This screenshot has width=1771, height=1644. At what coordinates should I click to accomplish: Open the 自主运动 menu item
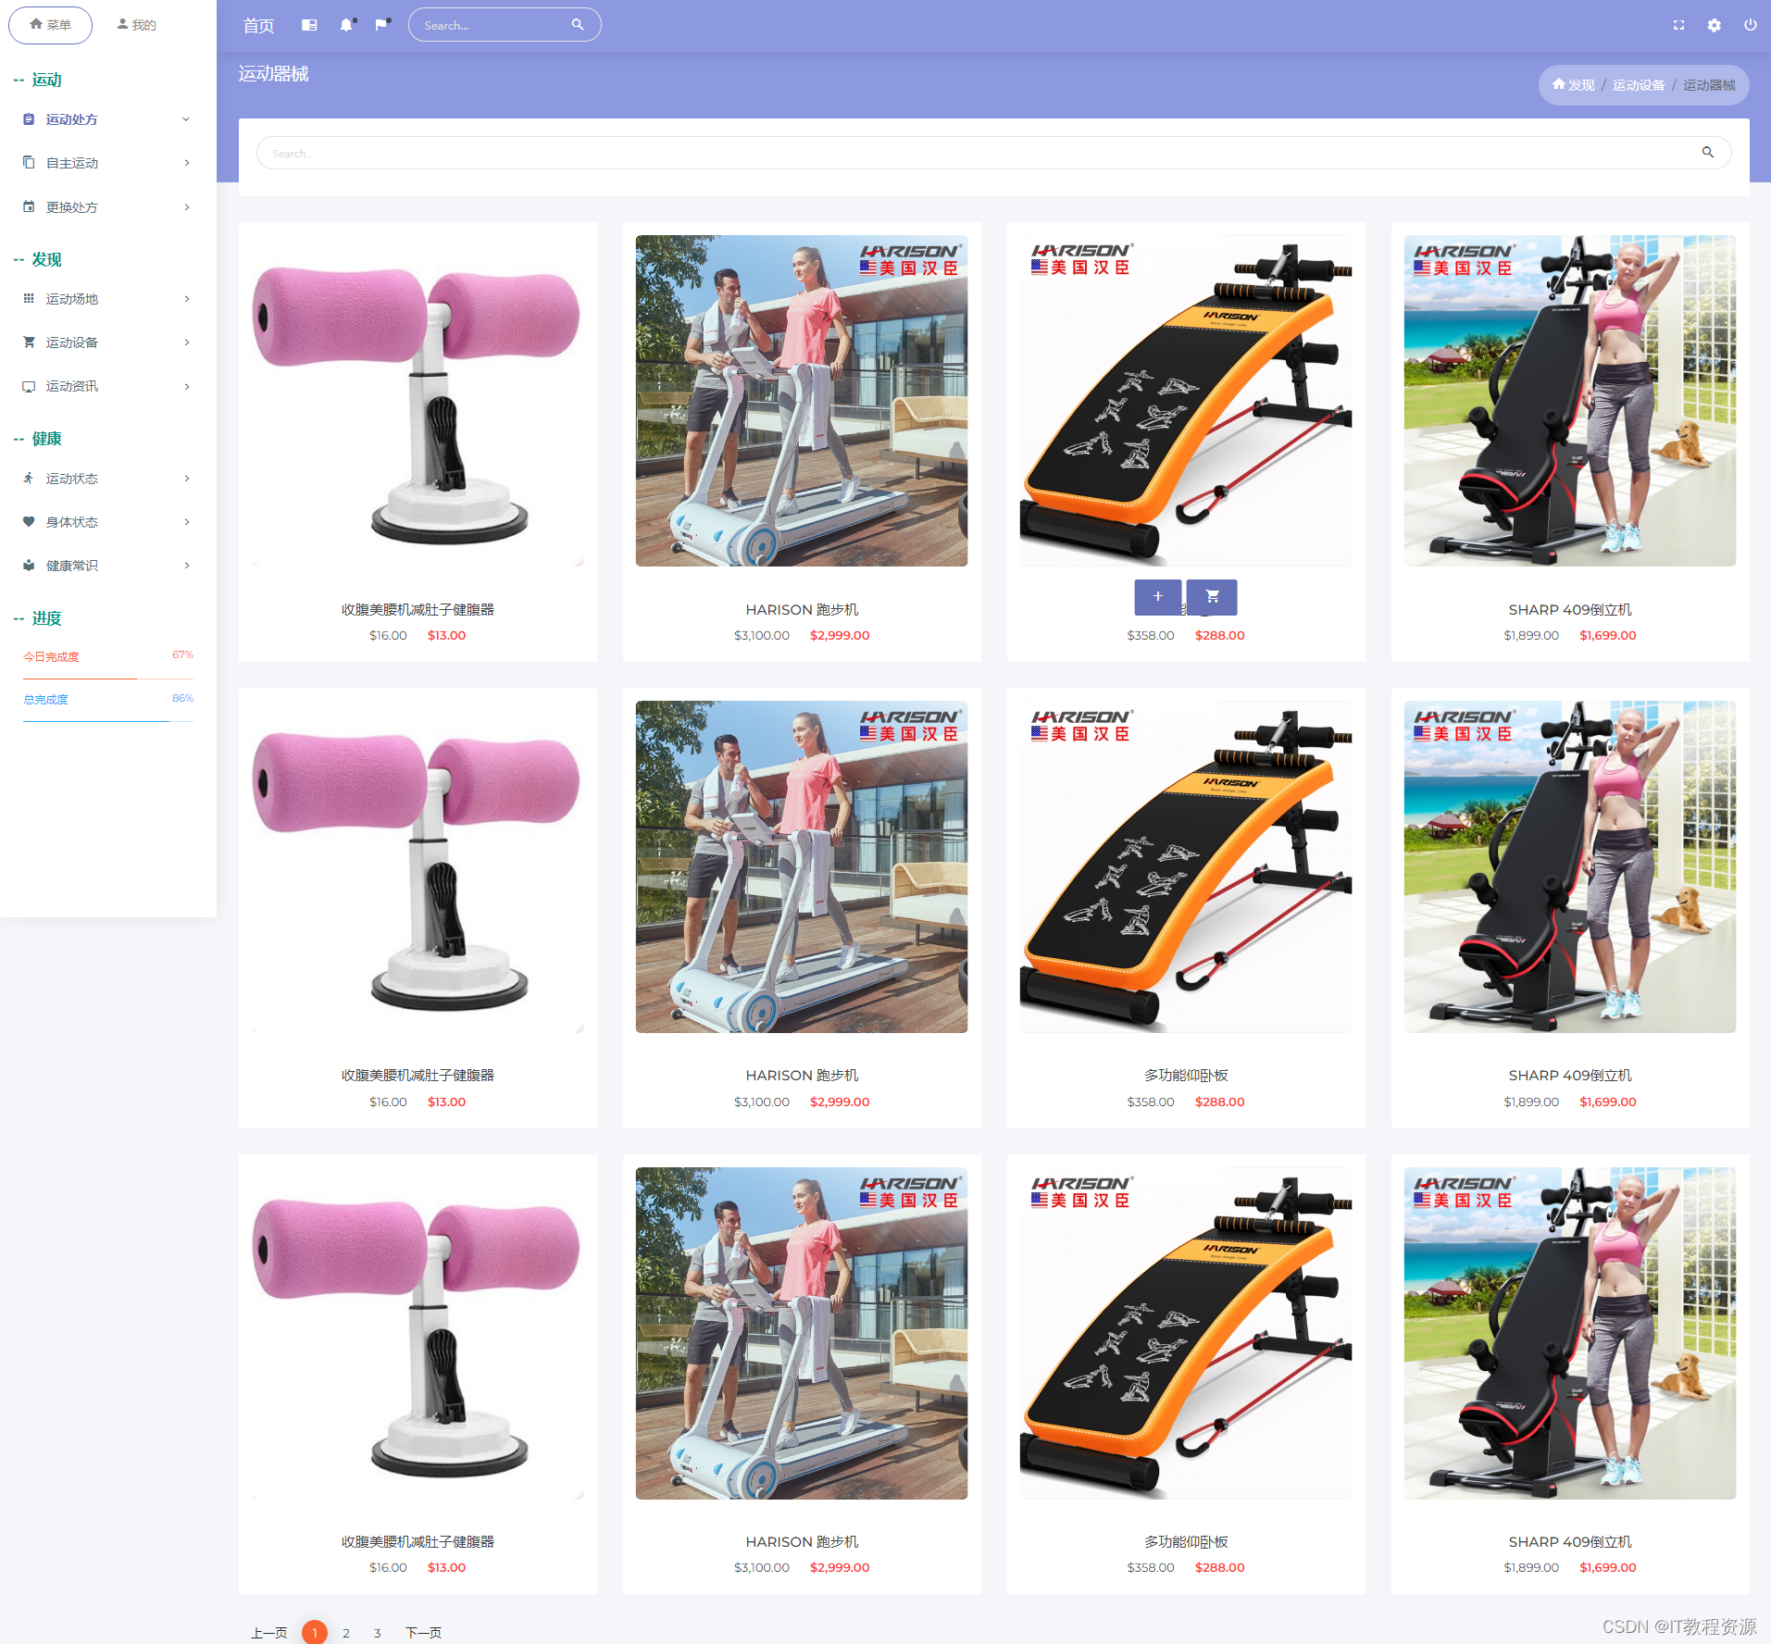click(x=107, y=163)
